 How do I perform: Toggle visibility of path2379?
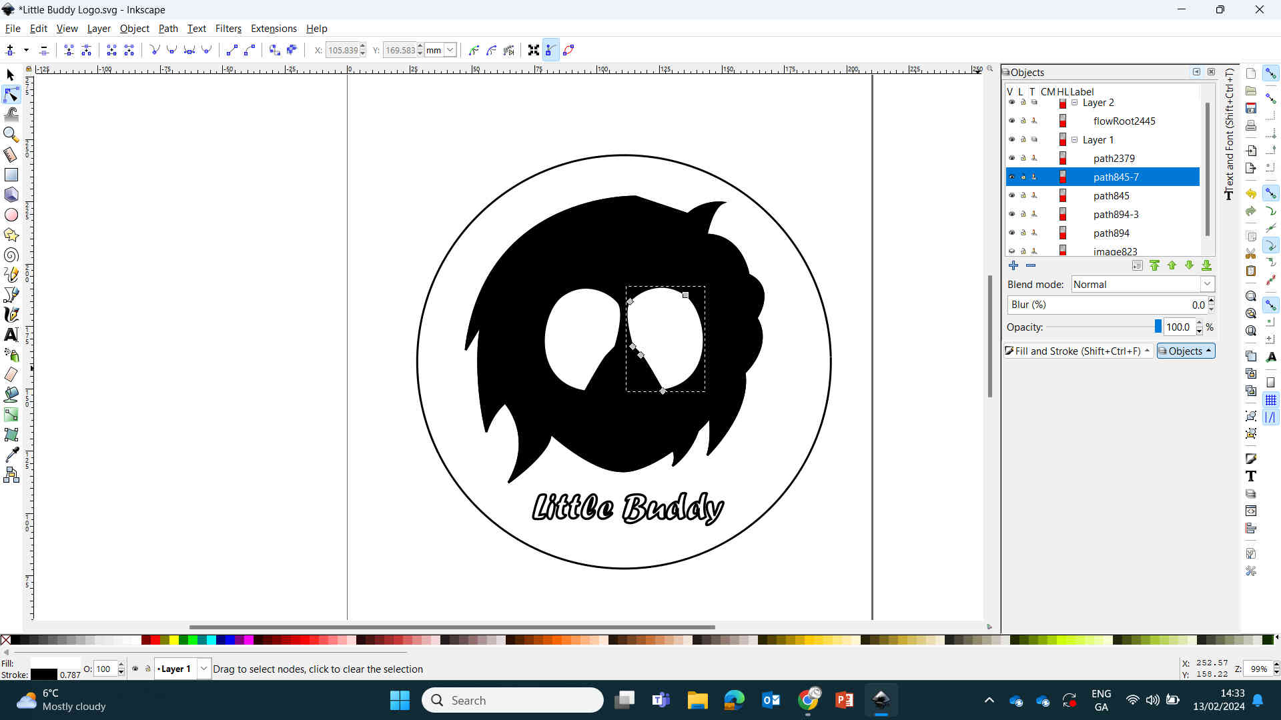pyautogui.click(x=1011, y=158)
